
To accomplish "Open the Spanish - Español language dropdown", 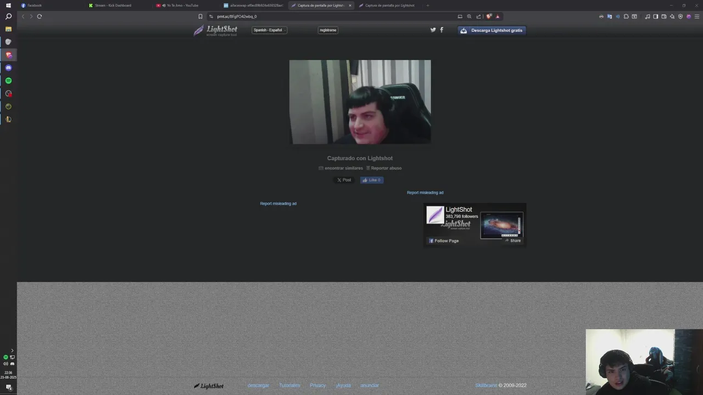I will [269, 30].
